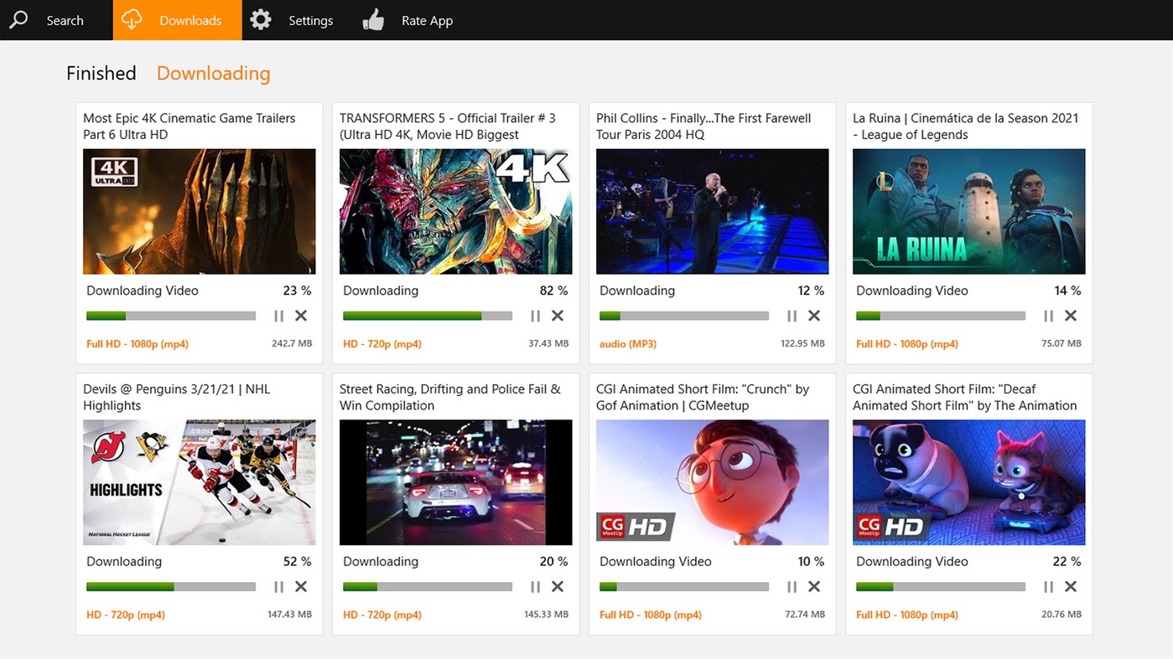Click the TRANSFORMERS 5 progress bar
1173x659 pixels.
click(428, 316)
